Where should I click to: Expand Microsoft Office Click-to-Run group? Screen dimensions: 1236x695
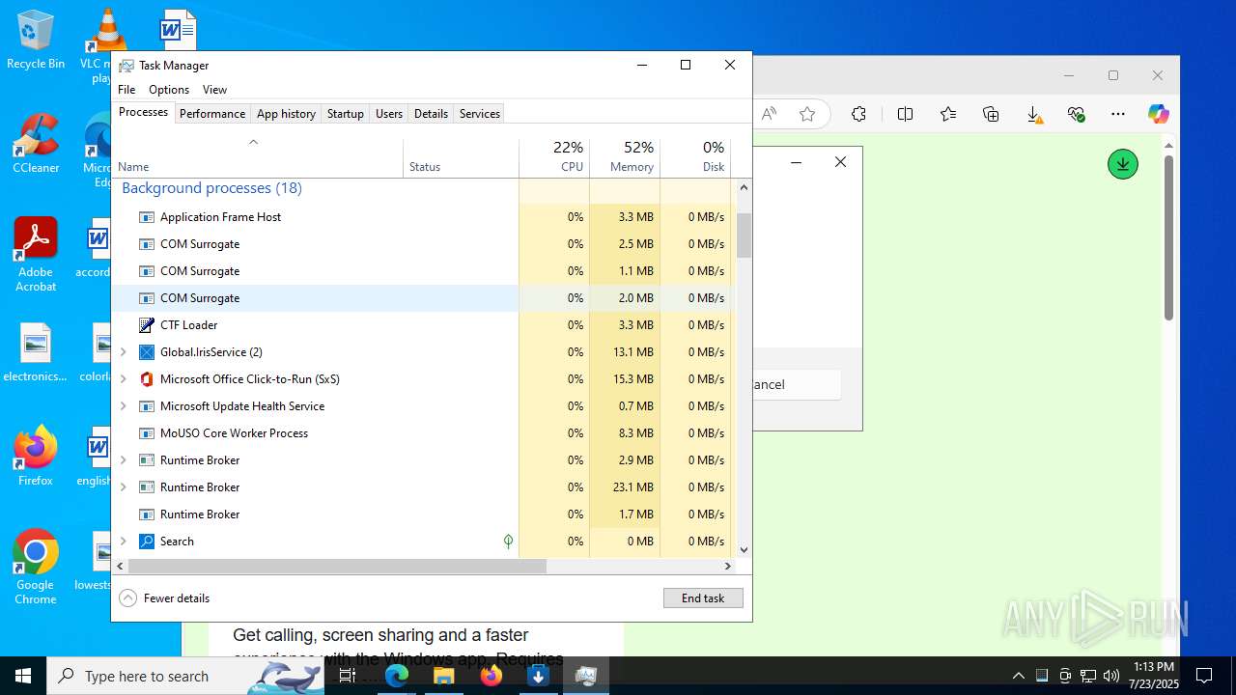[123, 379]
